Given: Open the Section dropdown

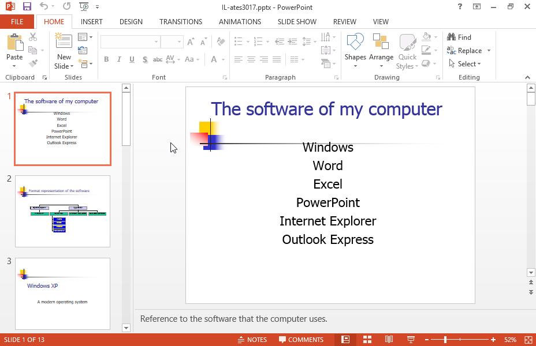Looking at the screenshot, I should [x=85, y=63].
